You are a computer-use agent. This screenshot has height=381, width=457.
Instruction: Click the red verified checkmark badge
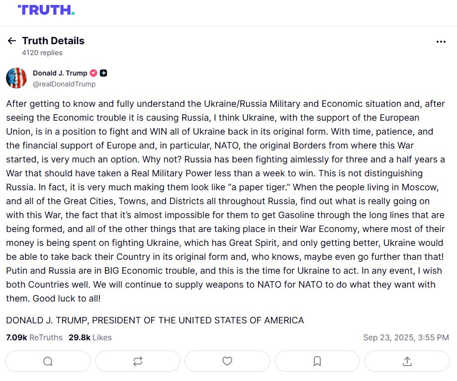(93, 73)
